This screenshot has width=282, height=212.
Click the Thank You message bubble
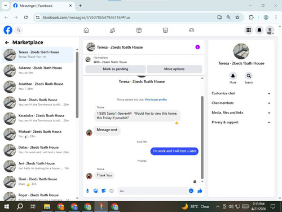tap(104, 175)
